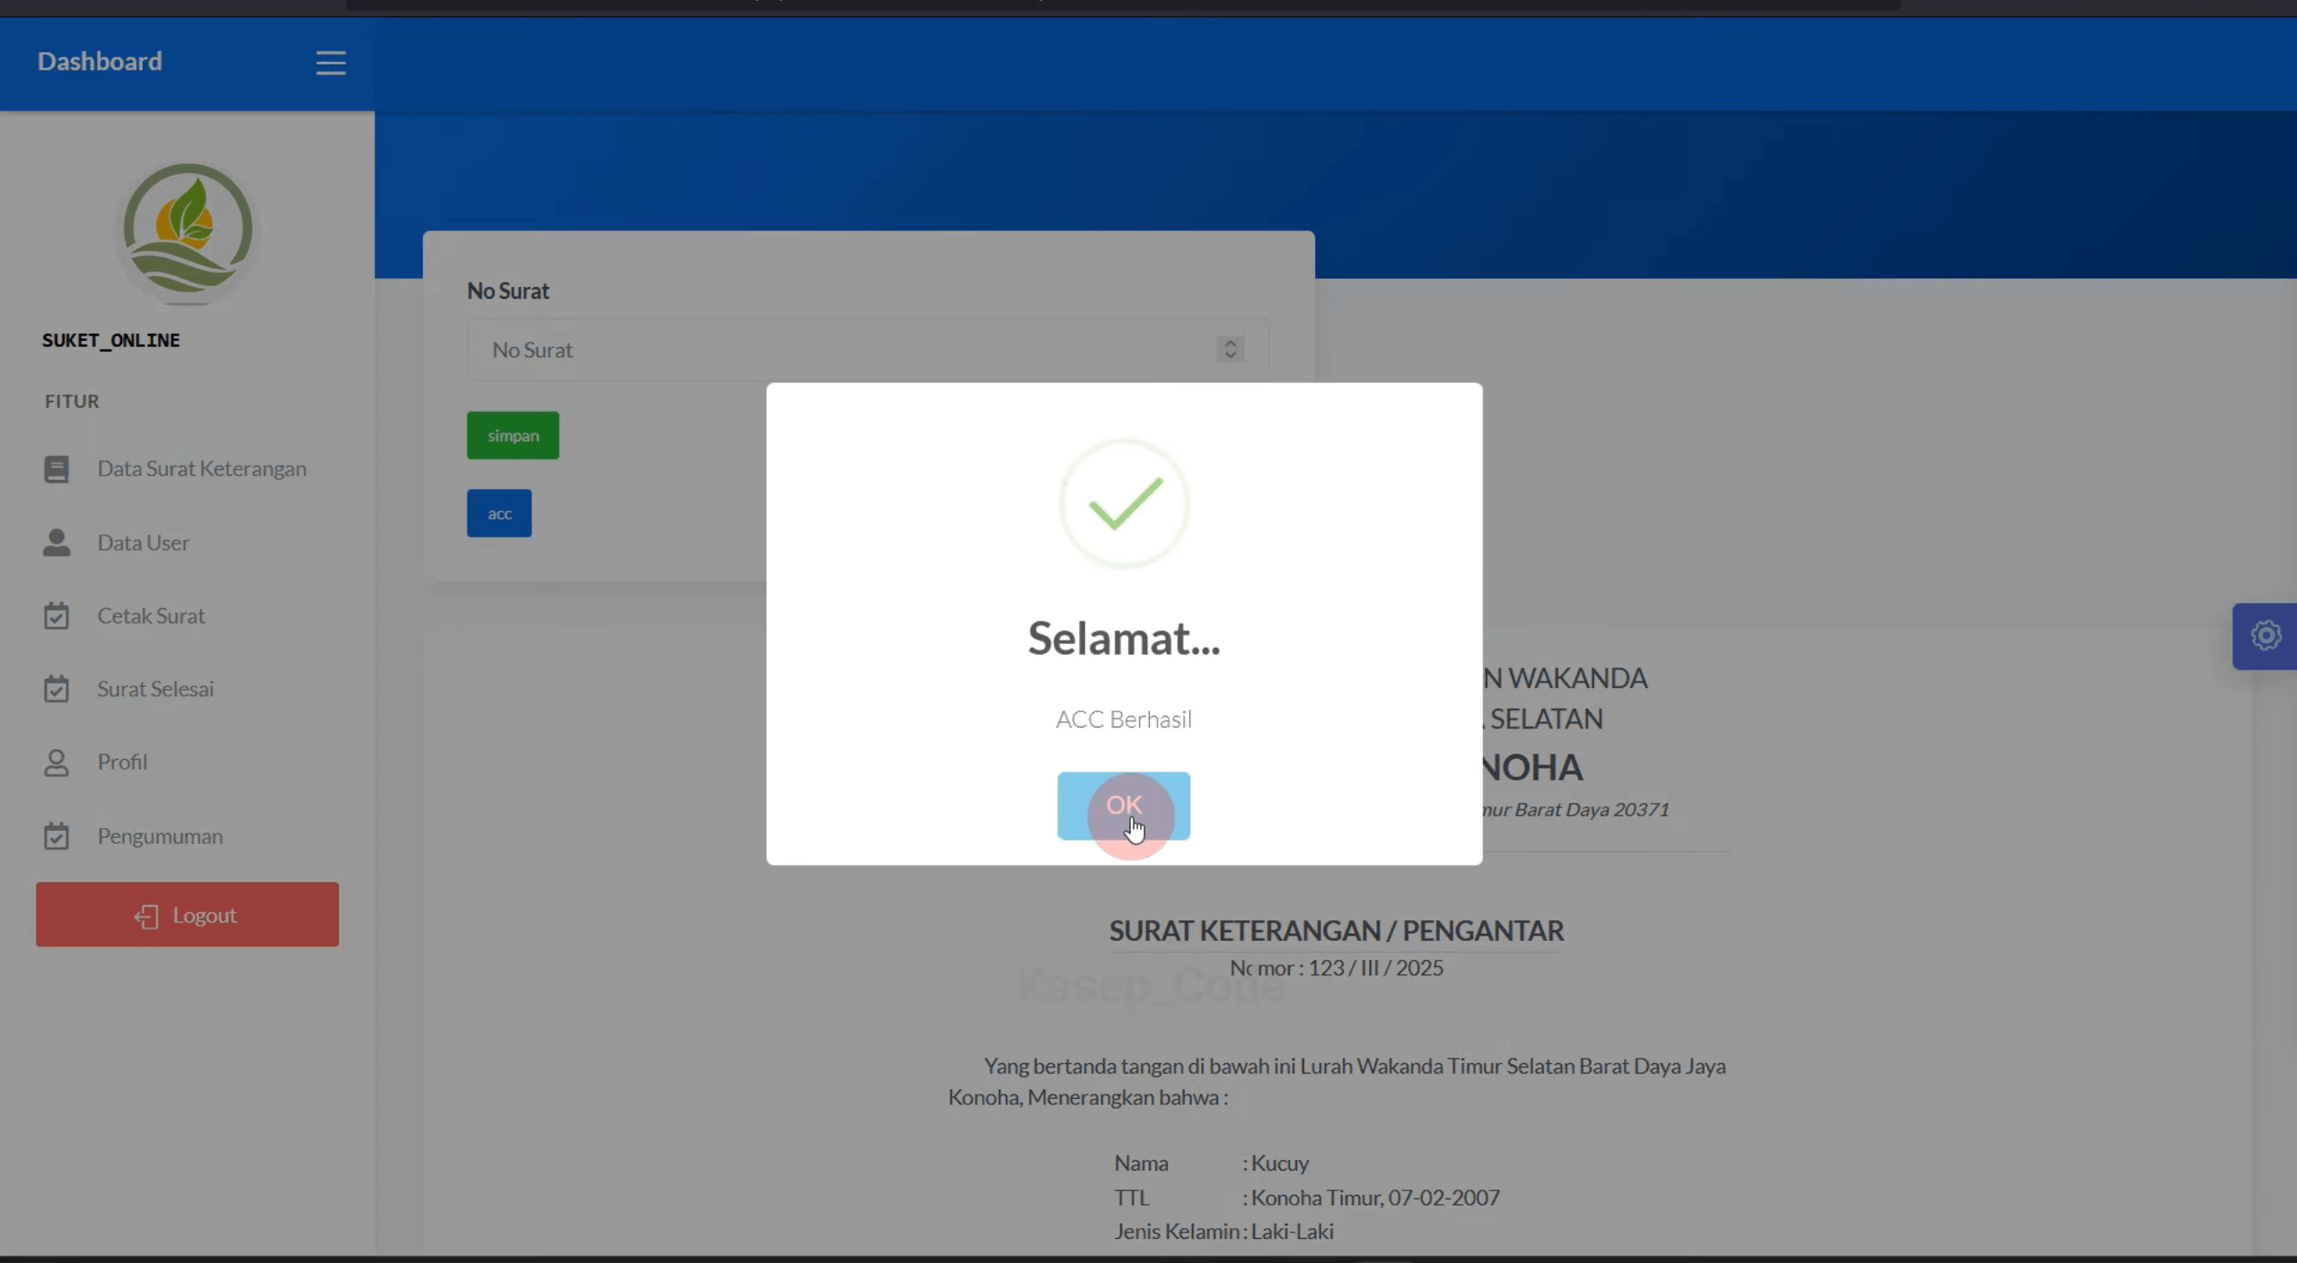Image resolution: width=2297 pixels, height=1263 pixels.
Task: Click the Pengumuman calendar-check icon
Action: [57, 836]
